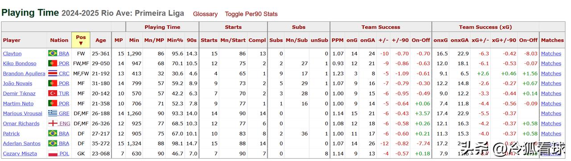Open the Glossary link
571x161 pixels.
[205, 14]
